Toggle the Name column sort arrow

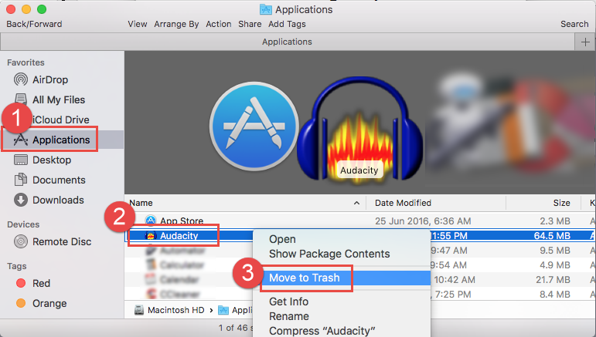pos(356,203)
